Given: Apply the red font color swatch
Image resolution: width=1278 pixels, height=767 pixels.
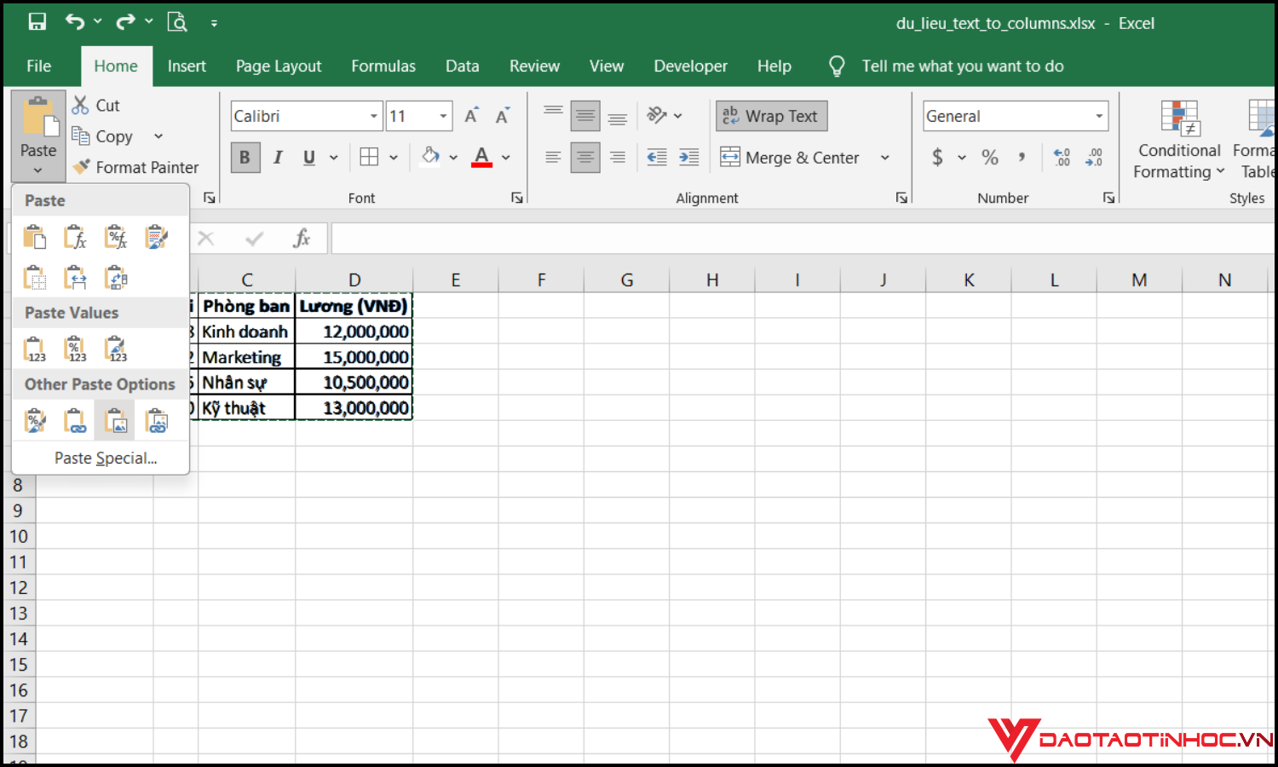Looking at the screenshot, I should tap(481, 158).
